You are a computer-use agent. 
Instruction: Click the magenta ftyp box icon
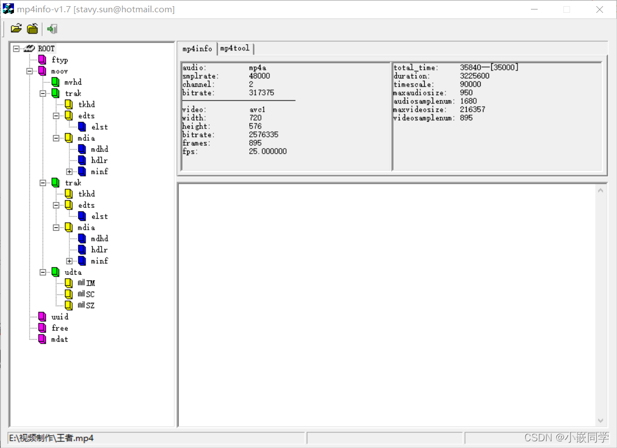coord(42,60)
